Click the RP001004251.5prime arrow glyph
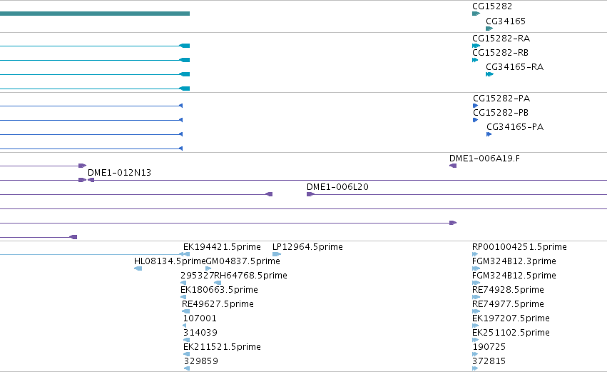The height and width of the screenshot is (372, 607). (x=474, y=255)
